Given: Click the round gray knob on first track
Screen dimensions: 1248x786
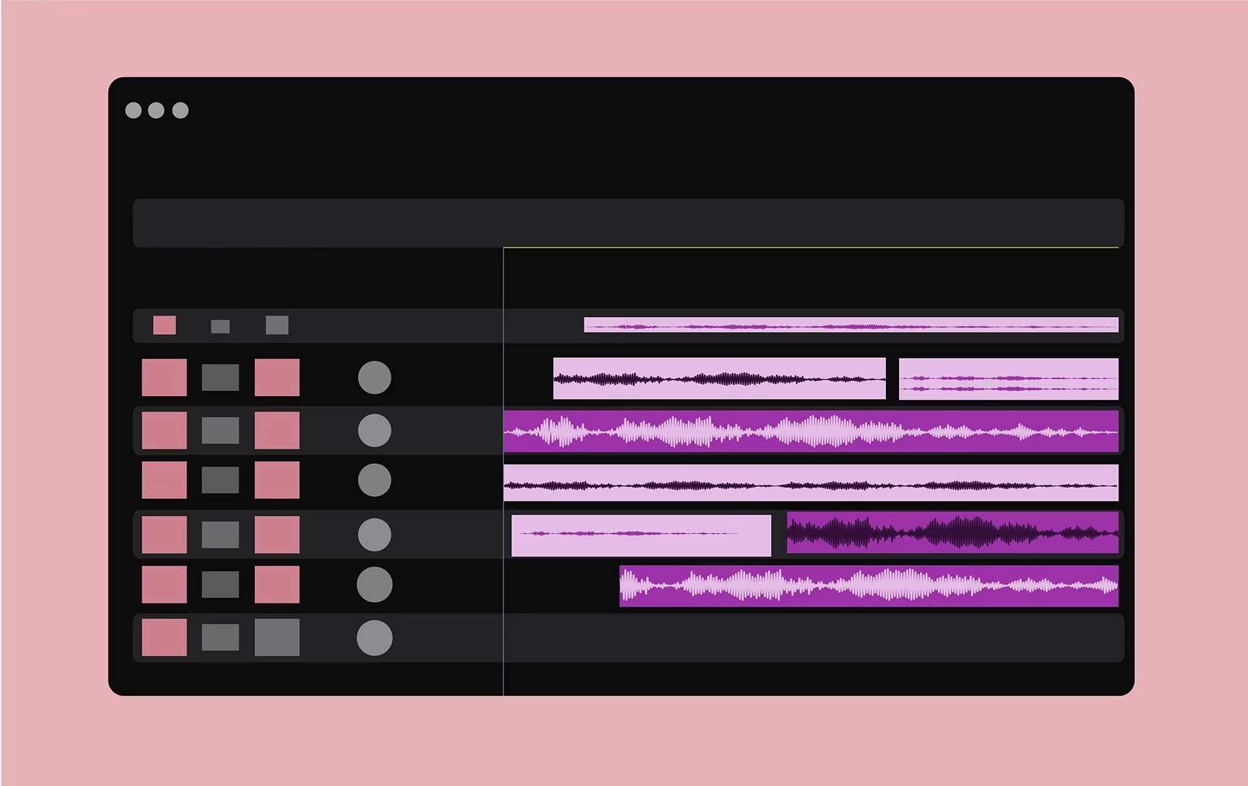Looking at the screenshot, I should pyautogui.click(x=374, y=377).
